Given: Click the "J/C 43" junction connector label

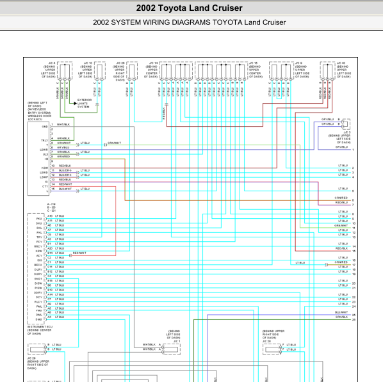Looking at the screenshot, I should [341, 63].
